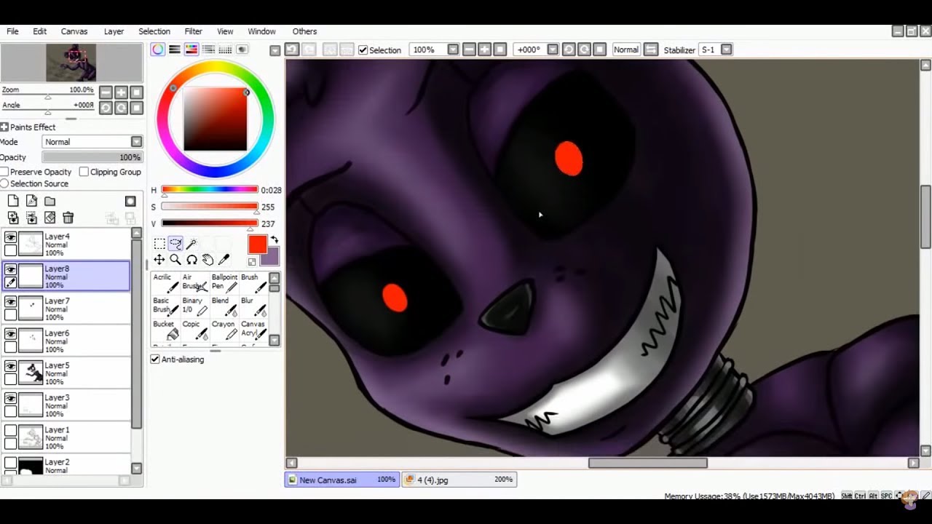
Task: Merge layer down with the first merge icon
Action: click(13, 218)
